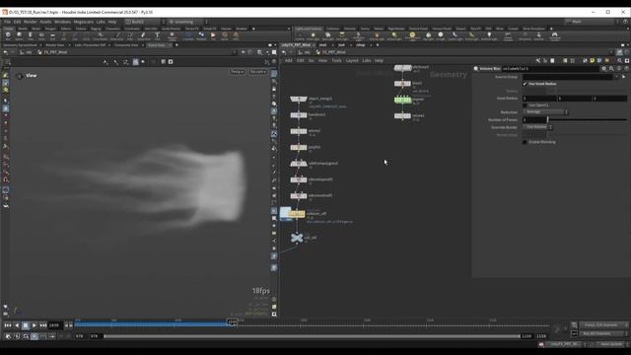Screen dimensions: 631x355
Task: Click the Stop playback button
Action: click(x=26, y=325)
